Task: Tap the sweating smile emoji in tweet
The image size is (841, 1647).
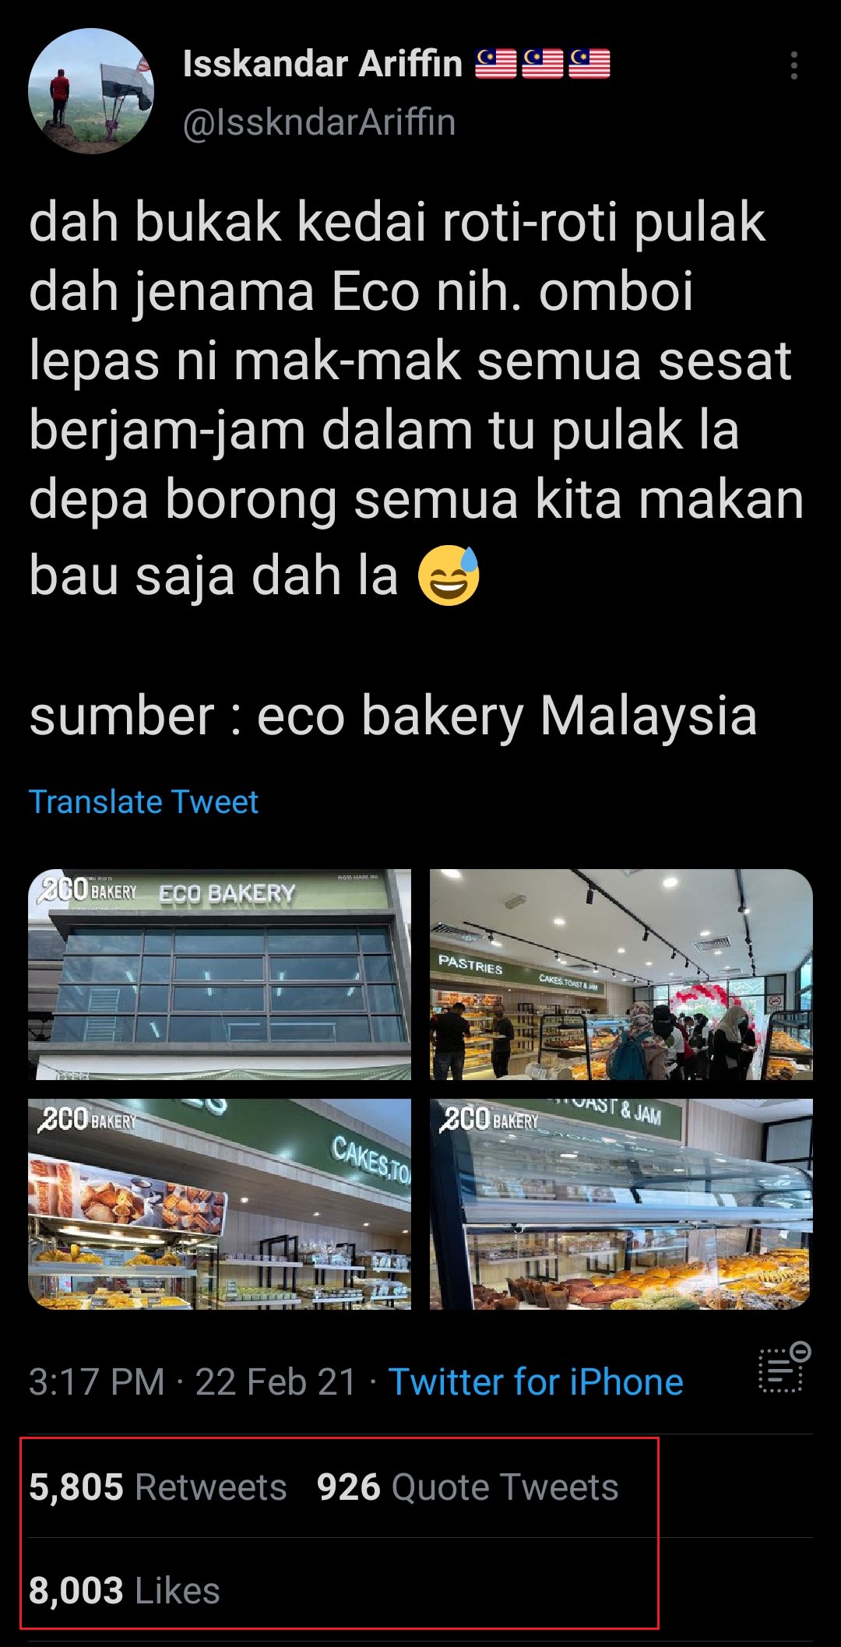Action: [x=449, y=575]
